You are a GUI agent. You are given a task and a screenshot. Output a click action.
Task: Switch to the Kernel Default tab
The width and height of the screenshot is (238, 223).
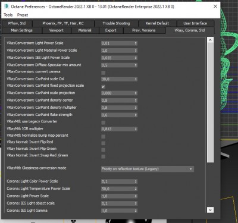[157, 23]
